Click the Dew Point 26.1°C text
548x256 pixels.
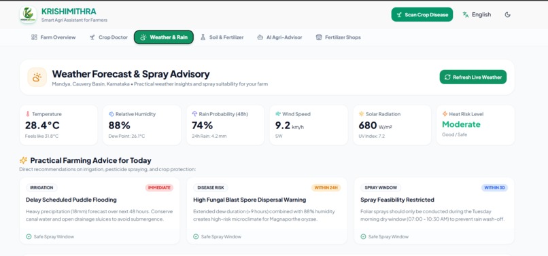(126, 136)
